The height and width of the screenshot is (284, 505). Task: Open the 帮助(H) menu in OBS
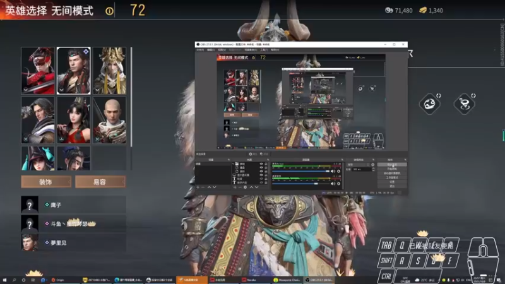275,50
